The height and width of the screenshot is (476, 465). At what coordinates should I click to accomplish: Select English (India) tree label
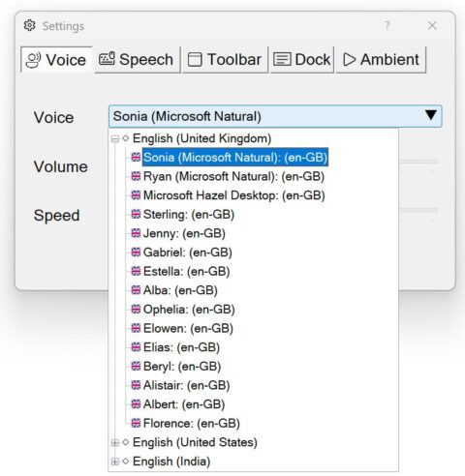(171, 461)
